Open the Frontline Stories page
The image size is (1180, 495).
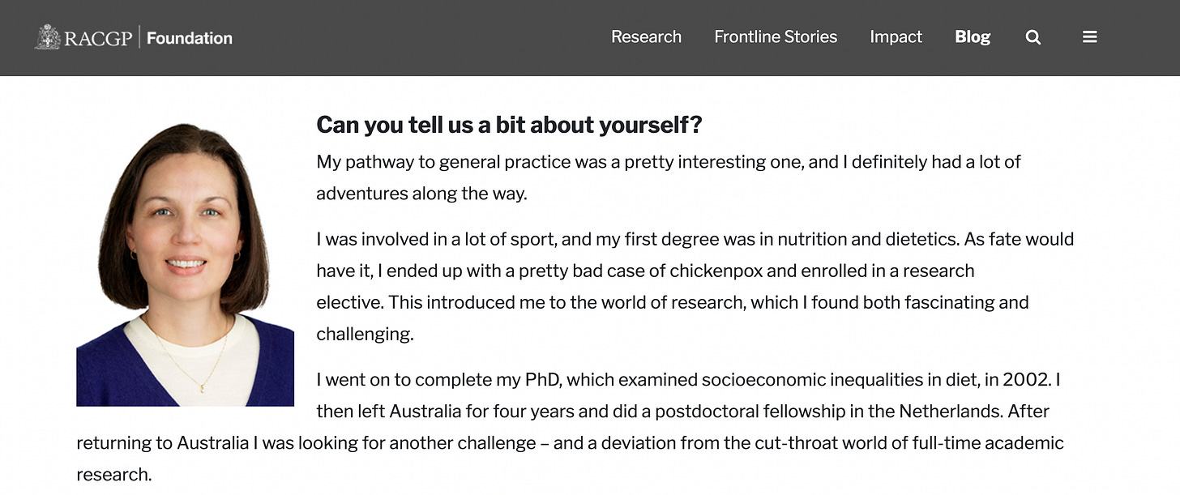(x=776, y=37)
